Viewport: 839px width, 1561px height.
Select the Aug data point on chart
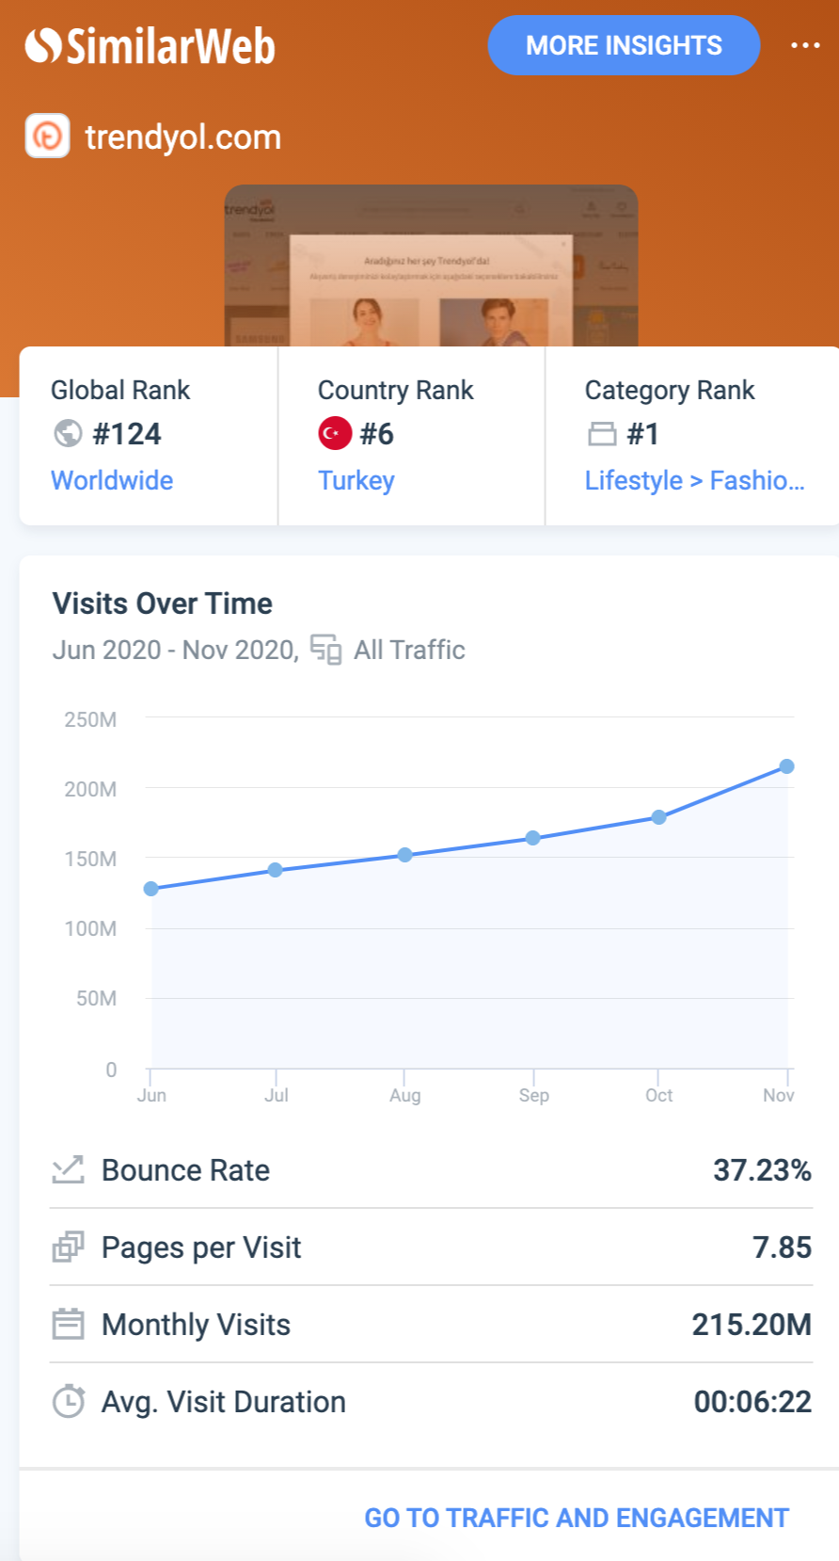(404, 855)
